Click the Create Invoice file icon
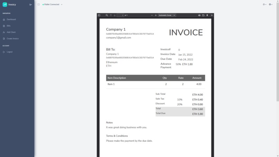Screen dimensions: 279x157 [4, 39]
